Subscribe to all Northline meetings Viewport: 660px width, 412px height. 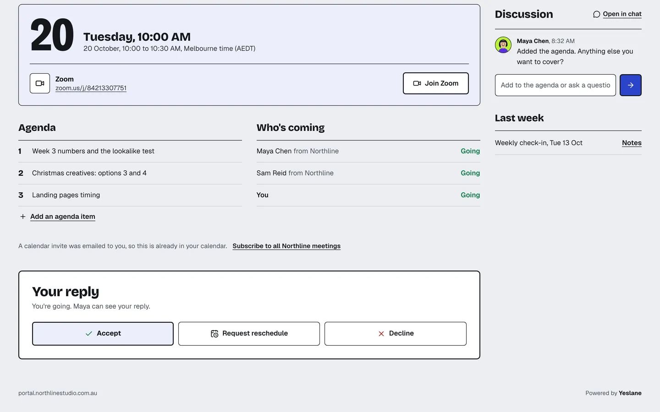pos(286,246)
